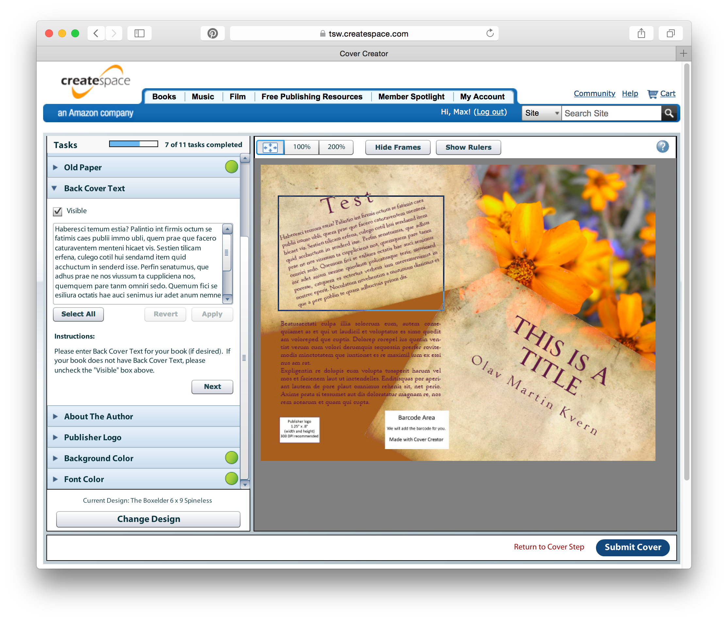Open the Safari tab overview icon
The height and width of the screenshot is (621, 728).
point(670,33)
